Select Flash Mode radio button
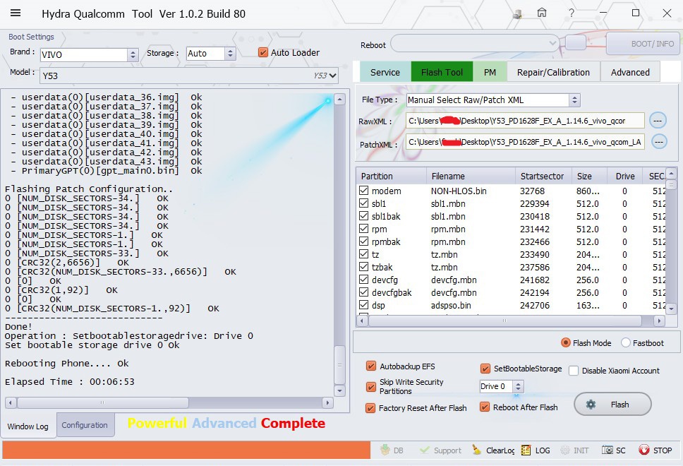This screenshot has width=683, height=466. click(x=565, y=342)
